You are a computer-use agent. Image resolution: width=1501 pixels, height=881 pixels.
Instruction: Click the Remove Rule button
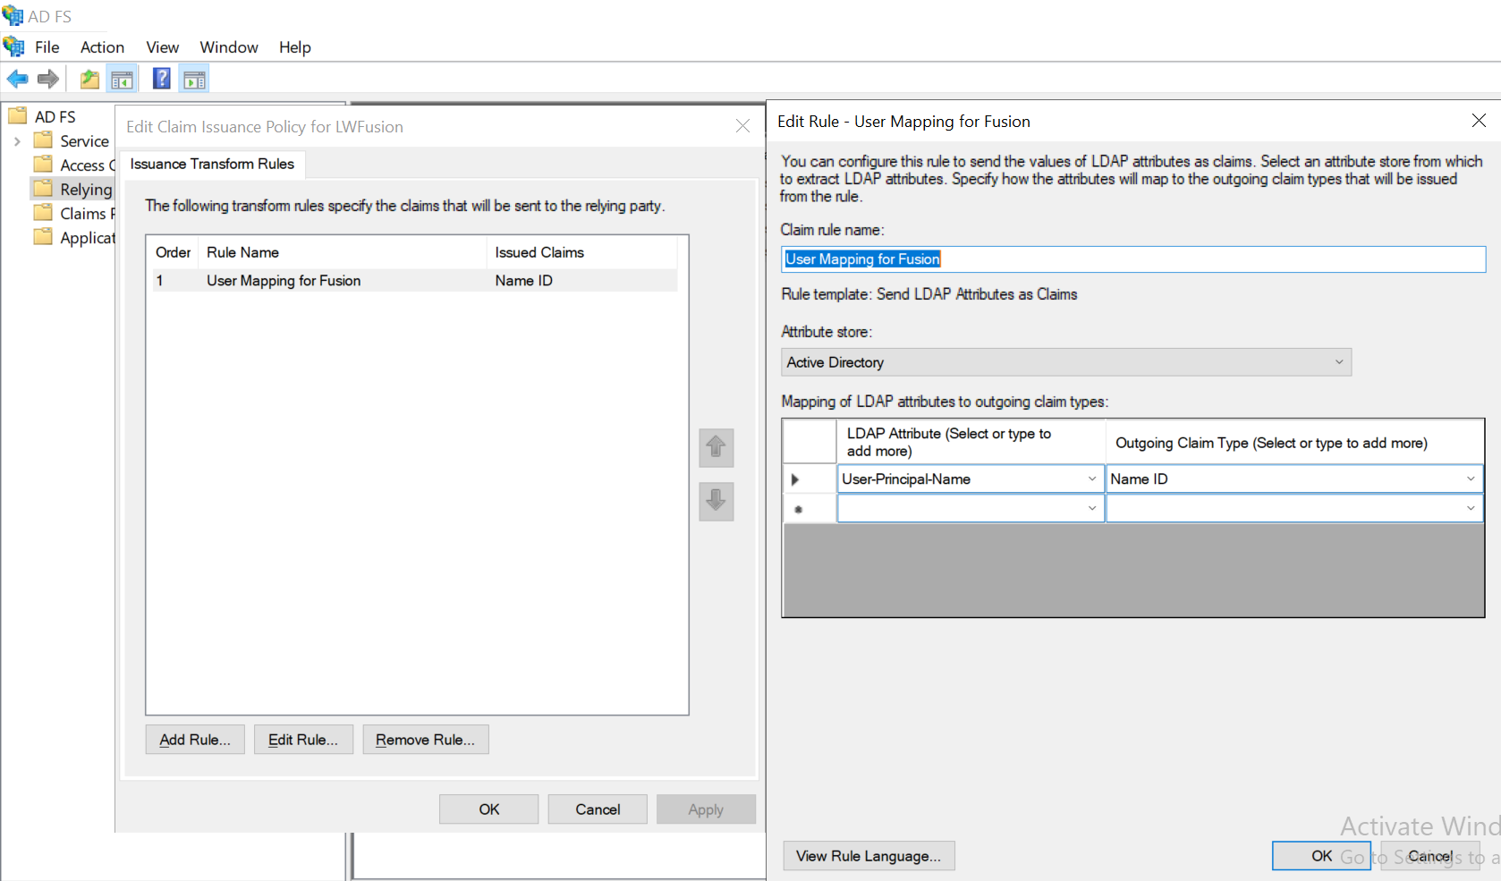[425, 739]
